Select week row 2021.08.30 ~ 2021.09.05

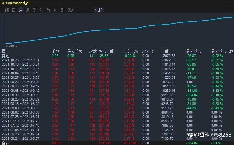coord(117,95)
